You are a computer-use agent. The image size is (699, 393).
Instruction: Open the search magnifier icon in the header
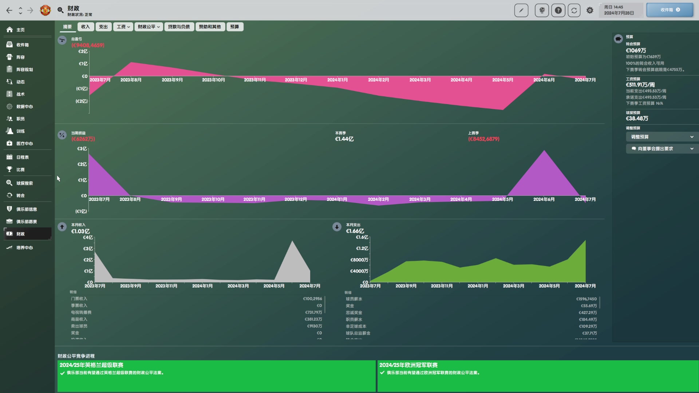pyautogui.click(x=60, y=10)
